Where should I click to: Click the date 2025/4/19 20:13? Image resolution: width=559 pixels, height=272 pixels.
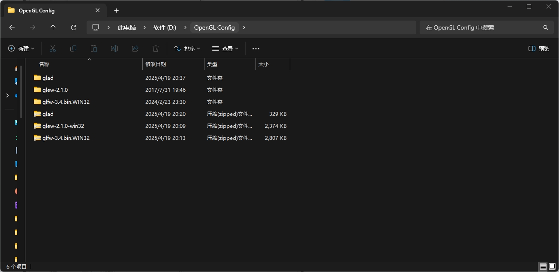165,138
